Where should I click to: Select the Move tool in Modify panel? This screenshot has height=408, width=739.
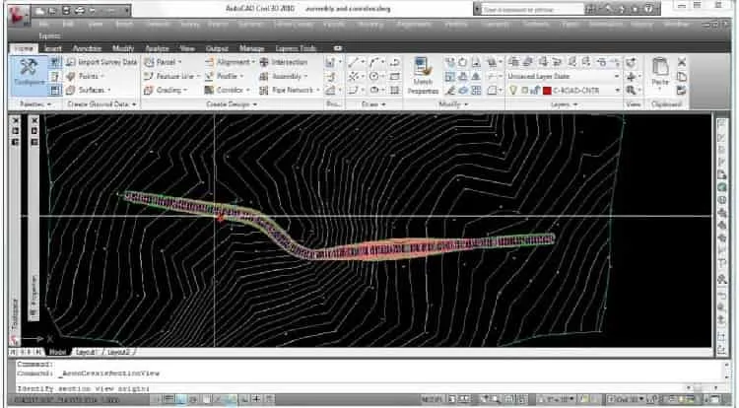pos(450,62)
